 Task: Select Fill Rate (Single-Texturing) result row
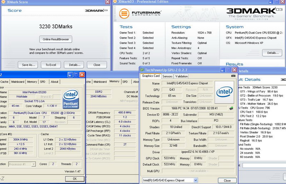pyautogui.click(x=263, y=124)
